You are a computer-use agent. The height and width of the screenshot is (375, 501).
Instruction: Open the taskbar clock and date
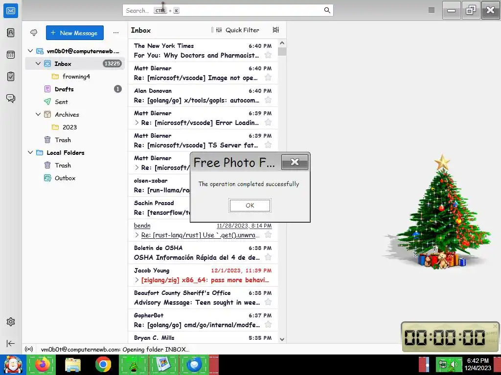[x=478, y=364]
